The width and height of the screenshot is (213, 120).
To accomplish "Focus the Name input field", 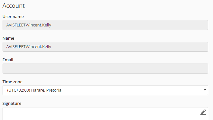I will tap(105, 47).
